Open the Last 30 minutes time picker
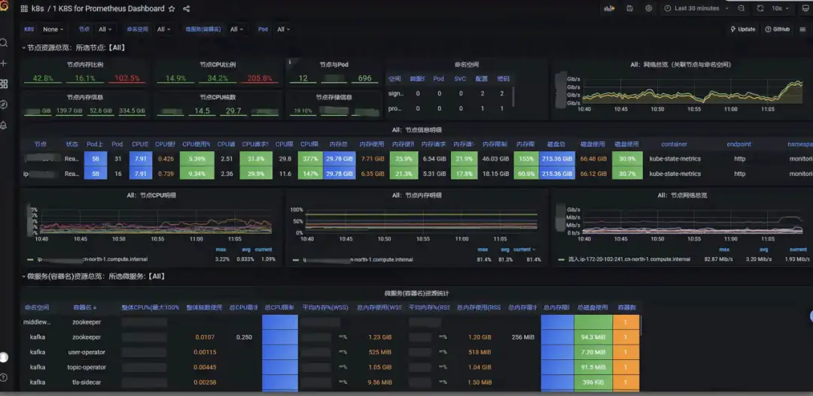The height and width of the screenshot is (396, 813). coord(696,8)
